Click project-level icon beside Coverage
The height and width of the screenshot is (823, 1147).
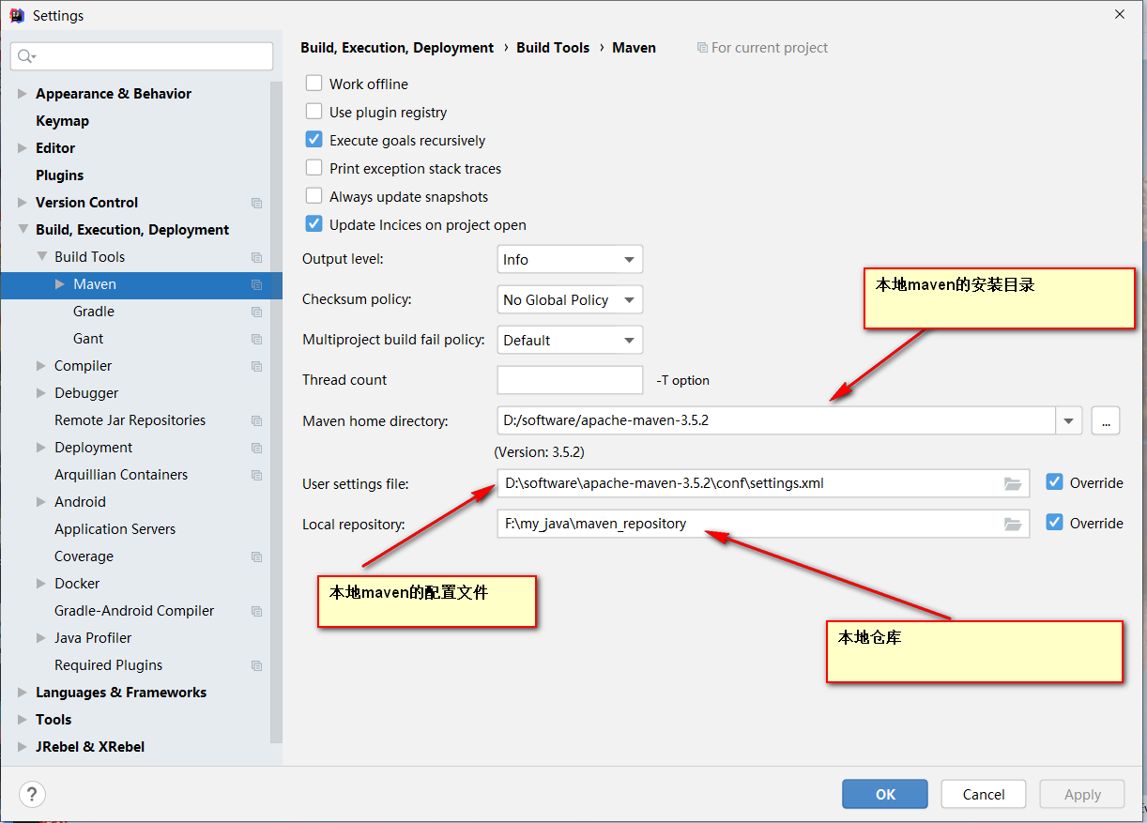pyautogui.click(x=257, y=556)
